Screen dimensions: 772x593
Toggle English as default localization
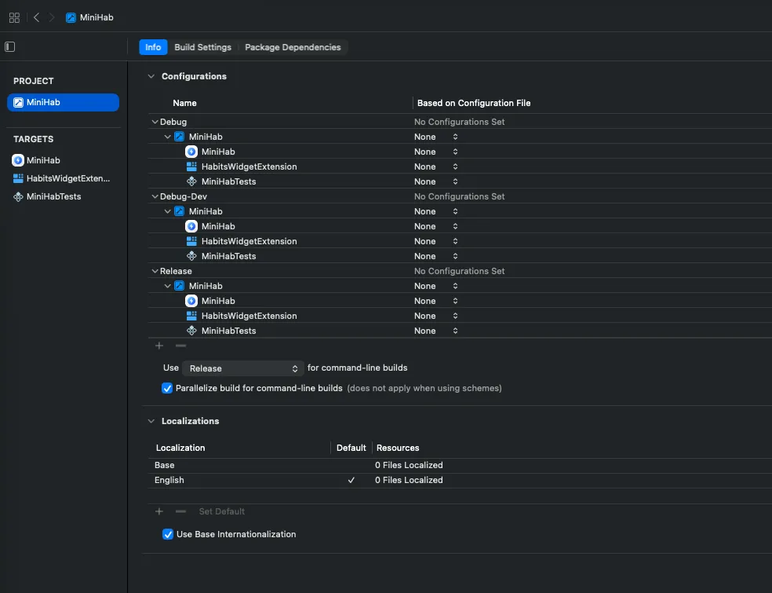pos(351,480)
